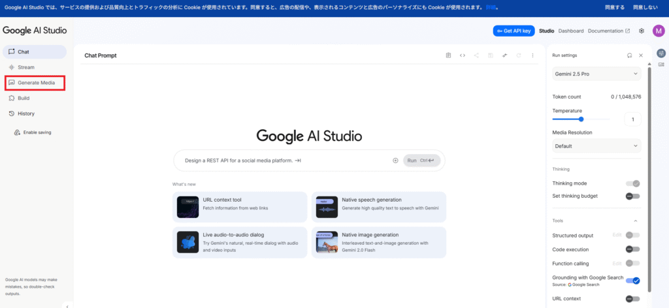Toggle Set thinking budget switch
The image size is (669, 308).
(632, 196)
